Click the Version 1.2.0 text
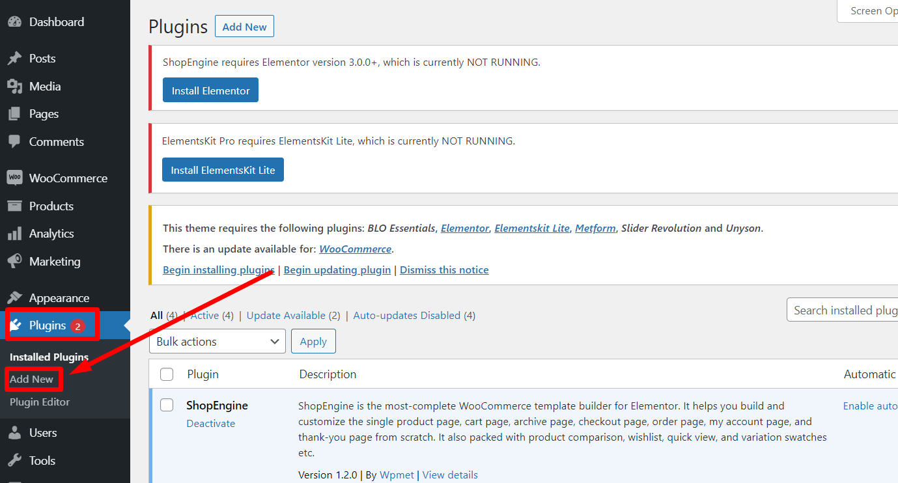This screenshot has height=483, width=898. click(x=328, y=475)
